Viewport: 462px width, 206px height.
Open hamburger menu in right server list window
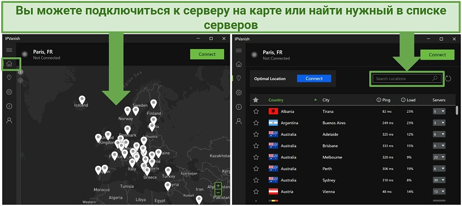pyautogui.click(x=239, y=50)
